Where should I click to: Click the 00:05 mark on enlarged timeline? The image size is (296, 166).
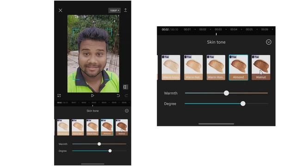(x=249, y=30)
